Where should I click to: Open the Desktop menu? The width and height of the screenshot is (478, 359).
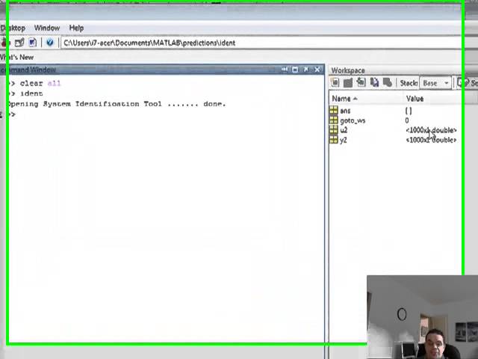[13, 28]
